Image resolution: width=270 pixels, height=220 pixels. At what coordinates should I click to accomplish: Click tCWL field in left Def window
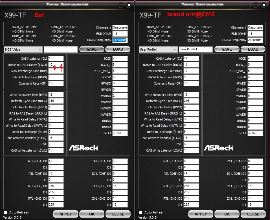click(56, 150)
